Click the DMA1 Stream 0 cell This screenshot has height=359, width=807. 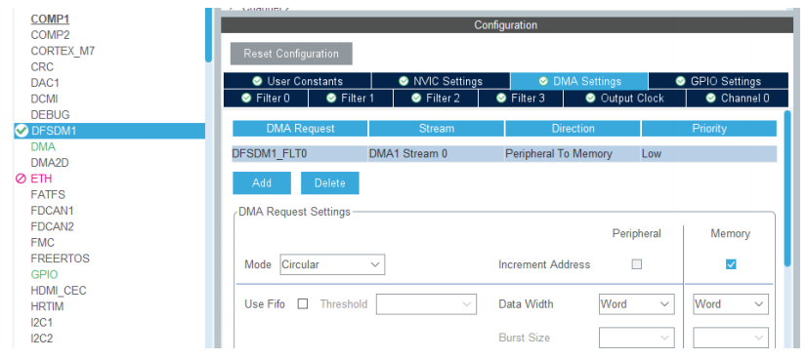[437, 153]
